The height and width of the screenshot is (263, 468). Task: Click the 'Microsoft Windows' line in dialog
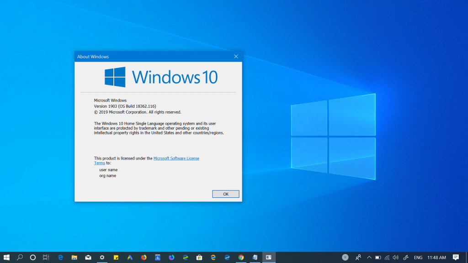(110, 100)
